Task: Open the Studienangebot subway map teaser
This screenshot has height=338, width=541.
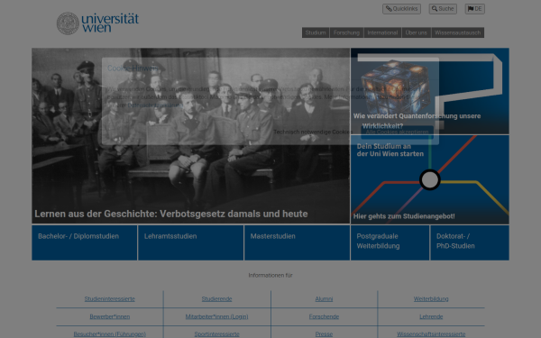Action: [429, 179]
